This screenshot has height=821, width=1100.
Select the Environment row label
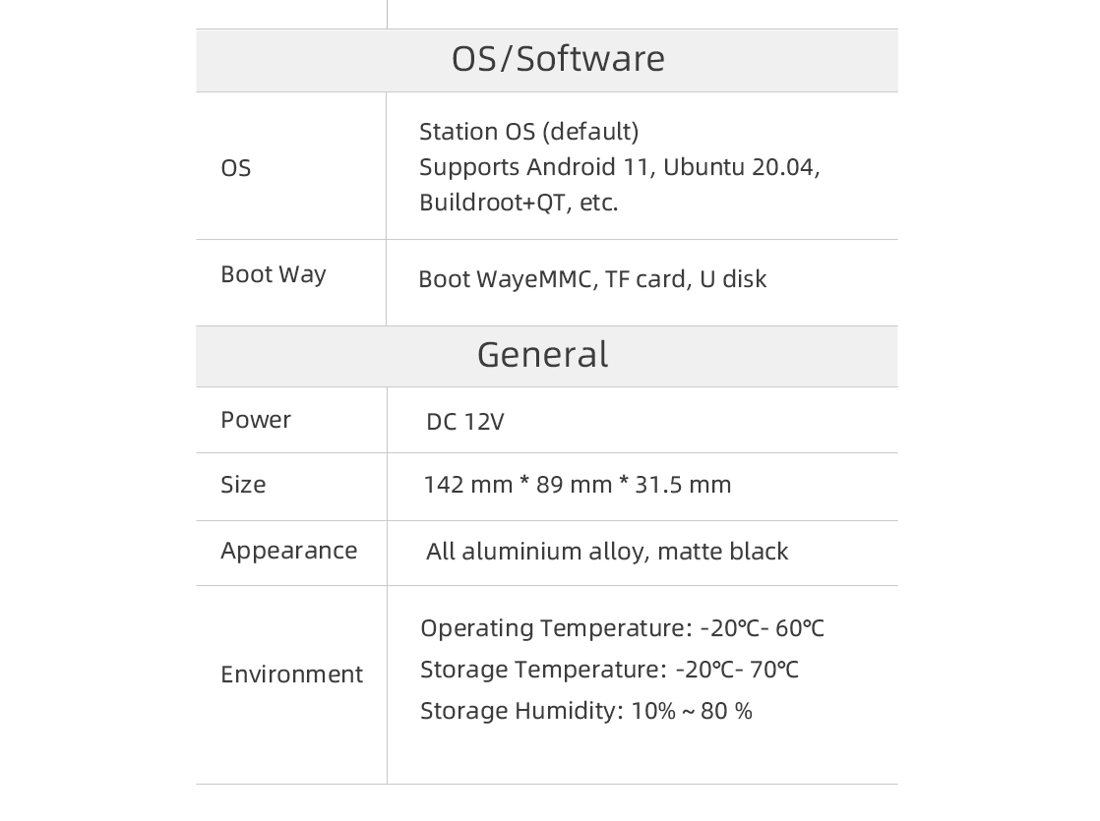[292, 674]
